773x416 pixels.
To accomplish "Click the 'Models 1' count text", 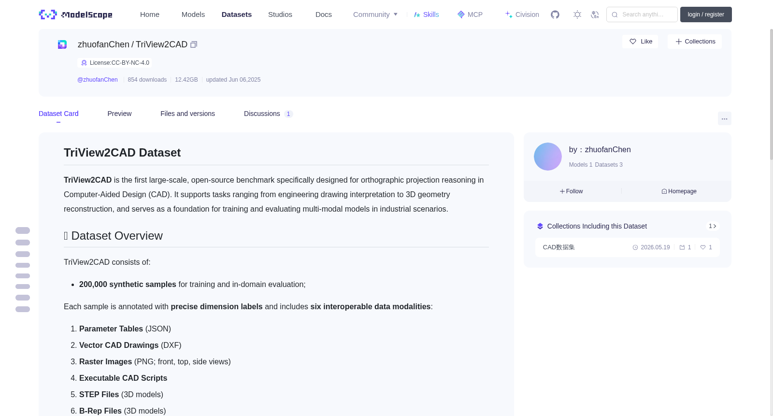I will pos(581,165).
